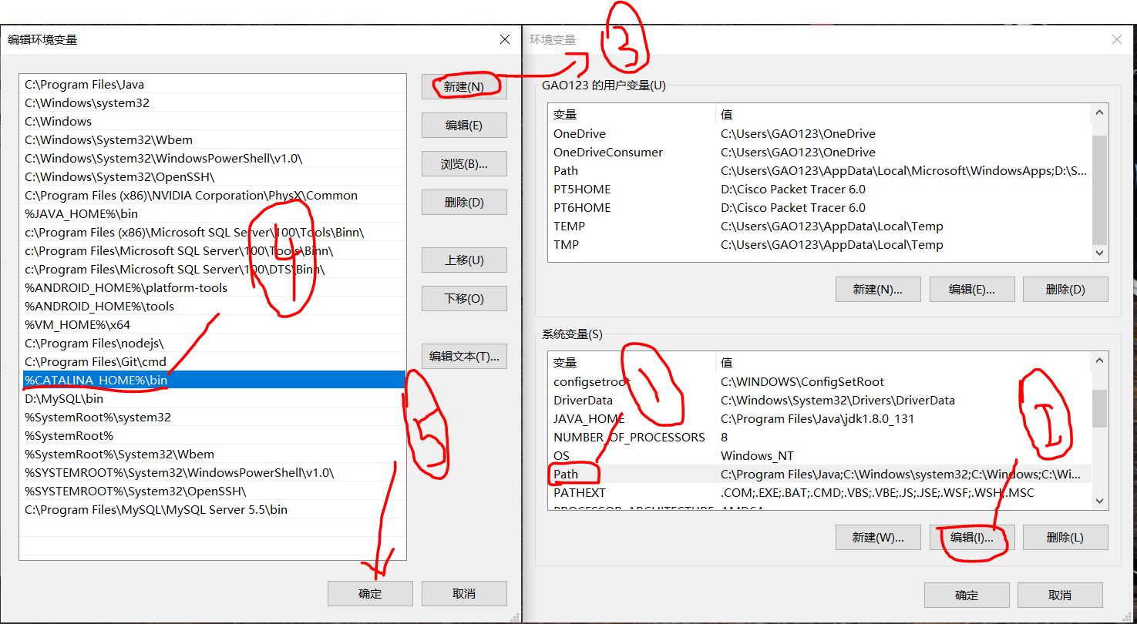
Task: Select the Path user variable row
Action: (820, 170)
